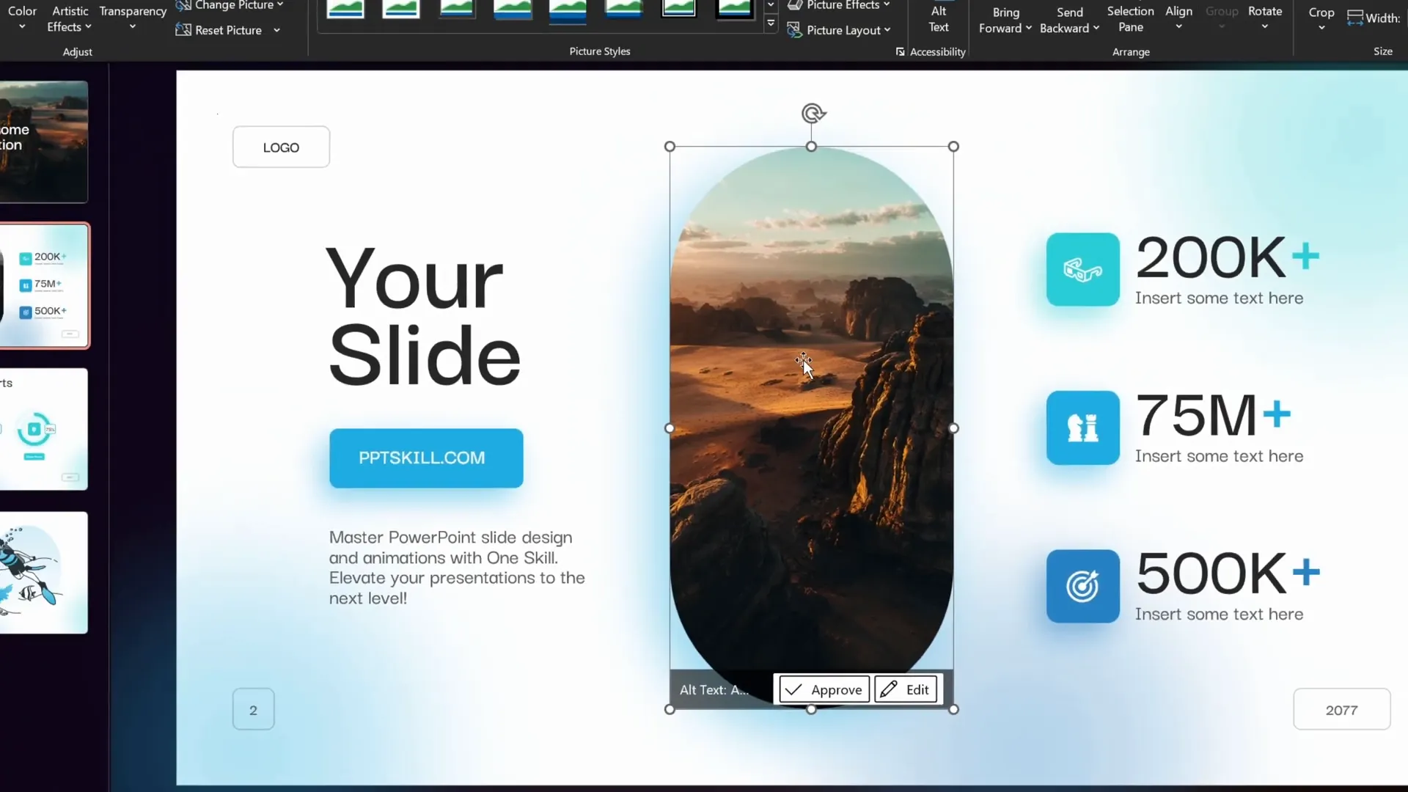Select the eighth picture style thumbnail

tap(735, 9)
